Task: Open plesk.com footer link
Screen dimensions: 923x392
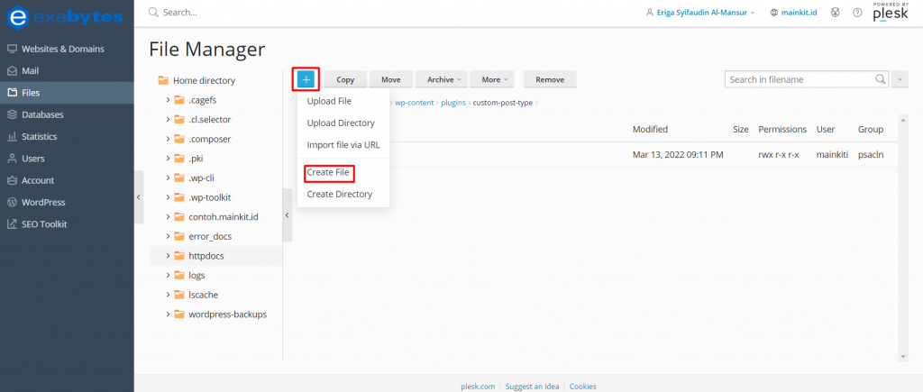Action: click(478, 387)
